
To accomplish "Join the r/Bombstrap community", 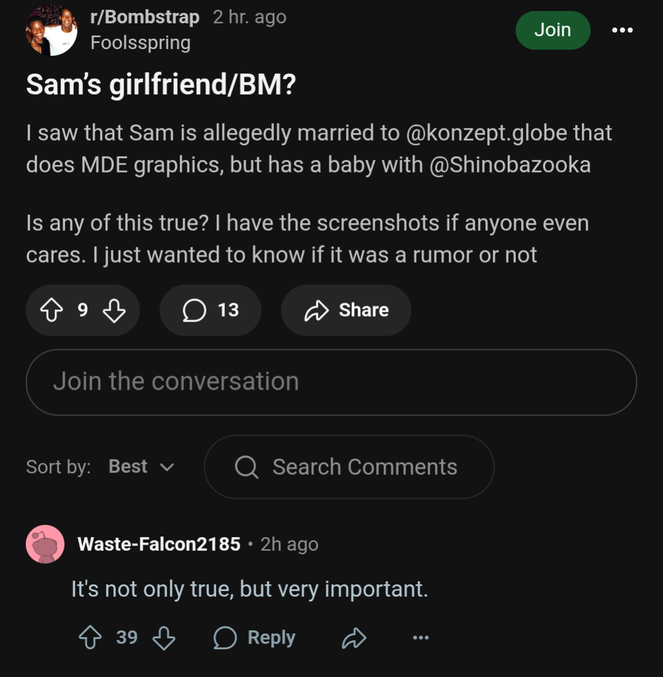I will tap(552, 30).
